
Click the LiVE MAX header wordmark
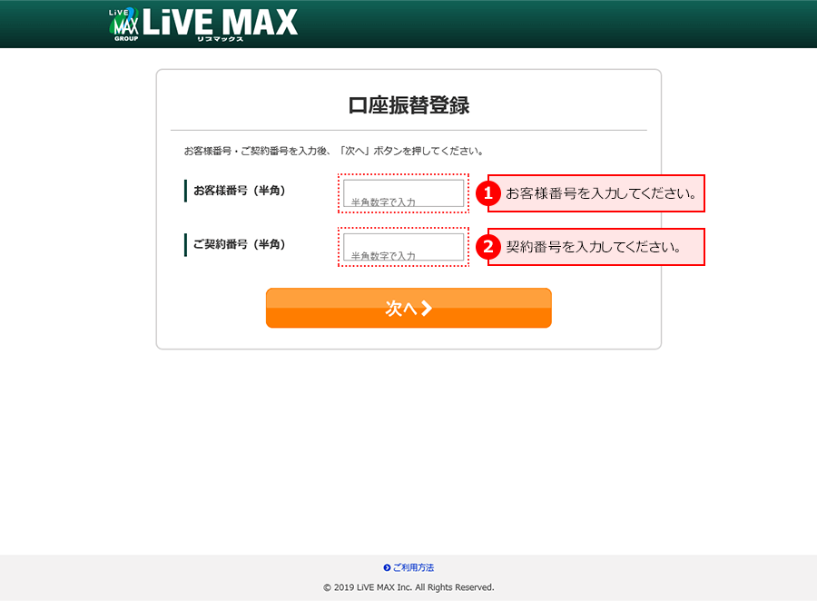pos(220,23)
